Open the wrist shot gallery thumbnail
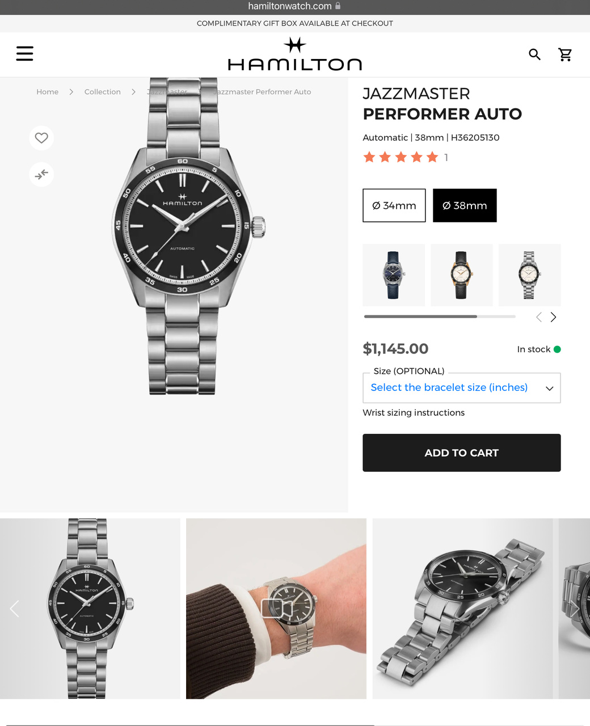 276,609
